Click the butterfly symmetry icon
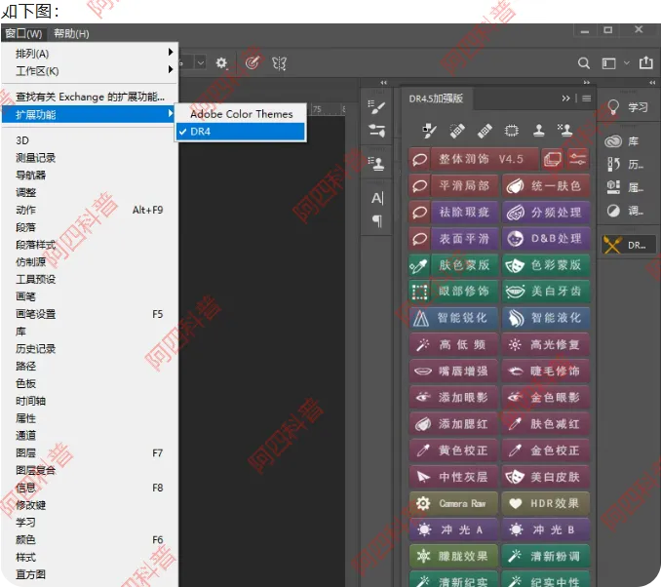The height and width of the screenshot is (587, 661). (x=279, y=63)
